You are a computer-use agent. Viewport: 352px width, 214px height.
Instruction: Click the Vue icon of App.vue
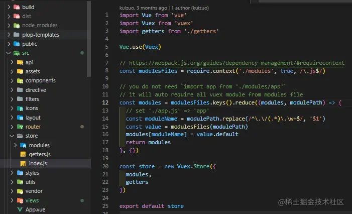(x=20, y=209)
